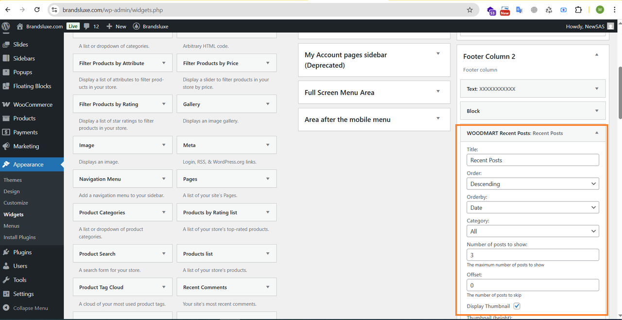Click the Floating Blocks menu icon
Screen dimensions: 622x320
pyautogui.click(x=6, y=86)
